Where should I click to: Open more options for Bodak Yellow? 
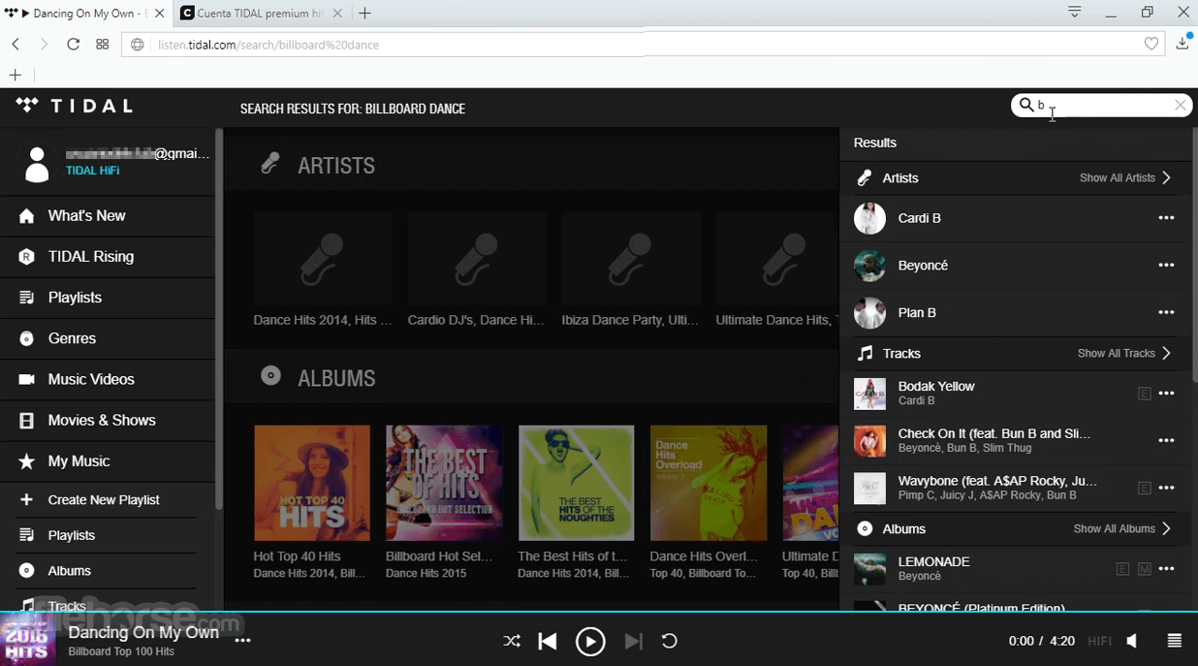coord(1166,394)
